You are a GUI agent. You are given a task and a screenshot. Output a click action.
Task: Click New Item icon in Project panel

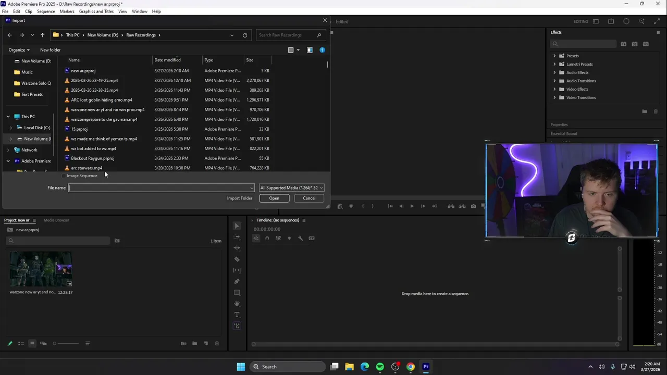coord(206,343)
